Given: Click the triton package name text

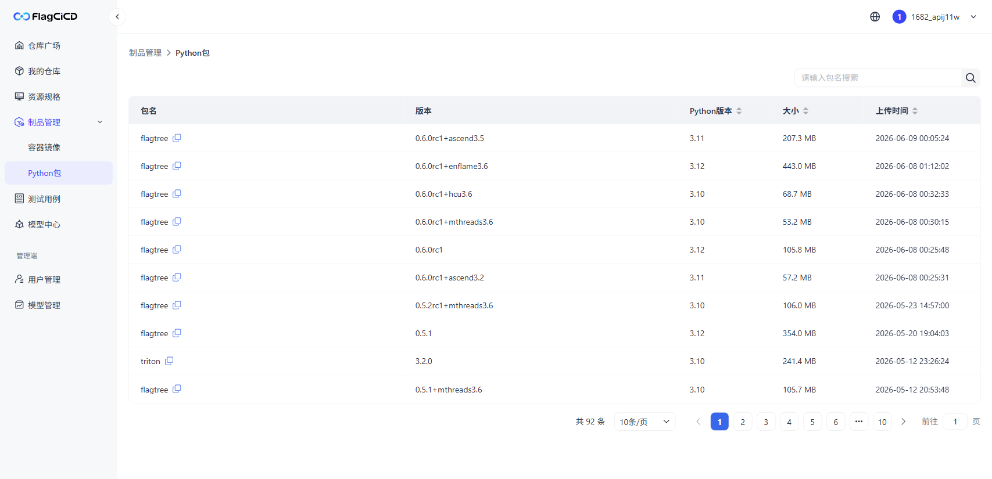Looking at the screenshot, I should tap(150, 361).
